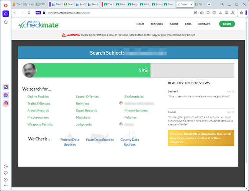Open the FAQS navigation link
The width and height of the screenshot is (249, 191).
click(x=188, y=24)
